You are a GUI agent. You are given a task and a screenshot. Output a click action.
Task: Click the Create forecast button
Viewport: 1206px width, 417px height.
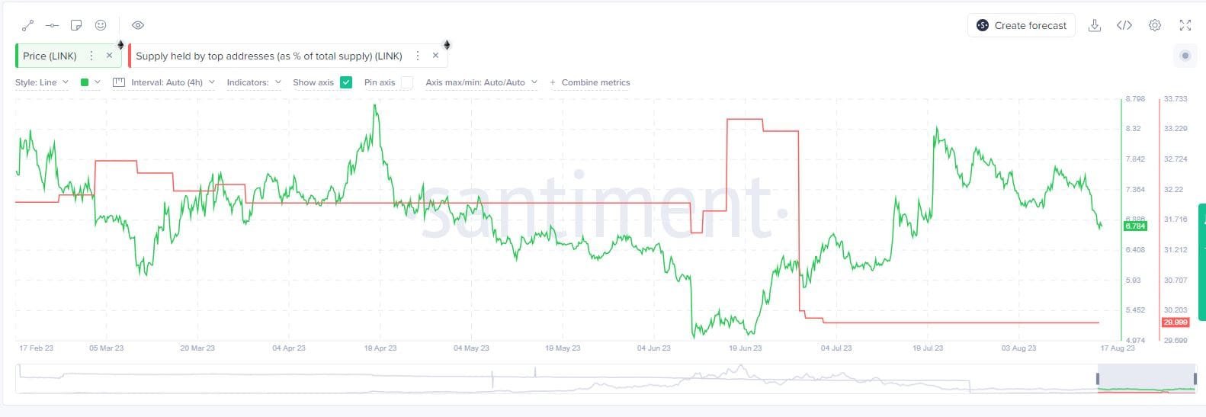coord(1022,25)
